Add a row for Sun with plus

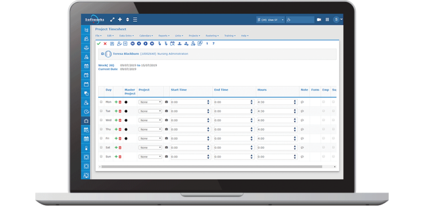[116, 157]
